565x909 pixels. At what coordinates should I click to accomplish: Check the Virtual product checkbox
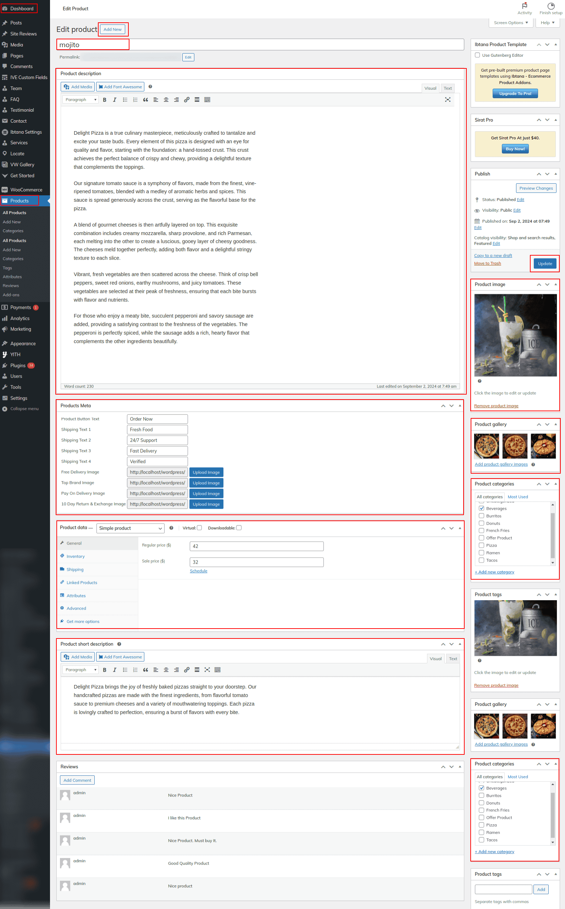200,528
